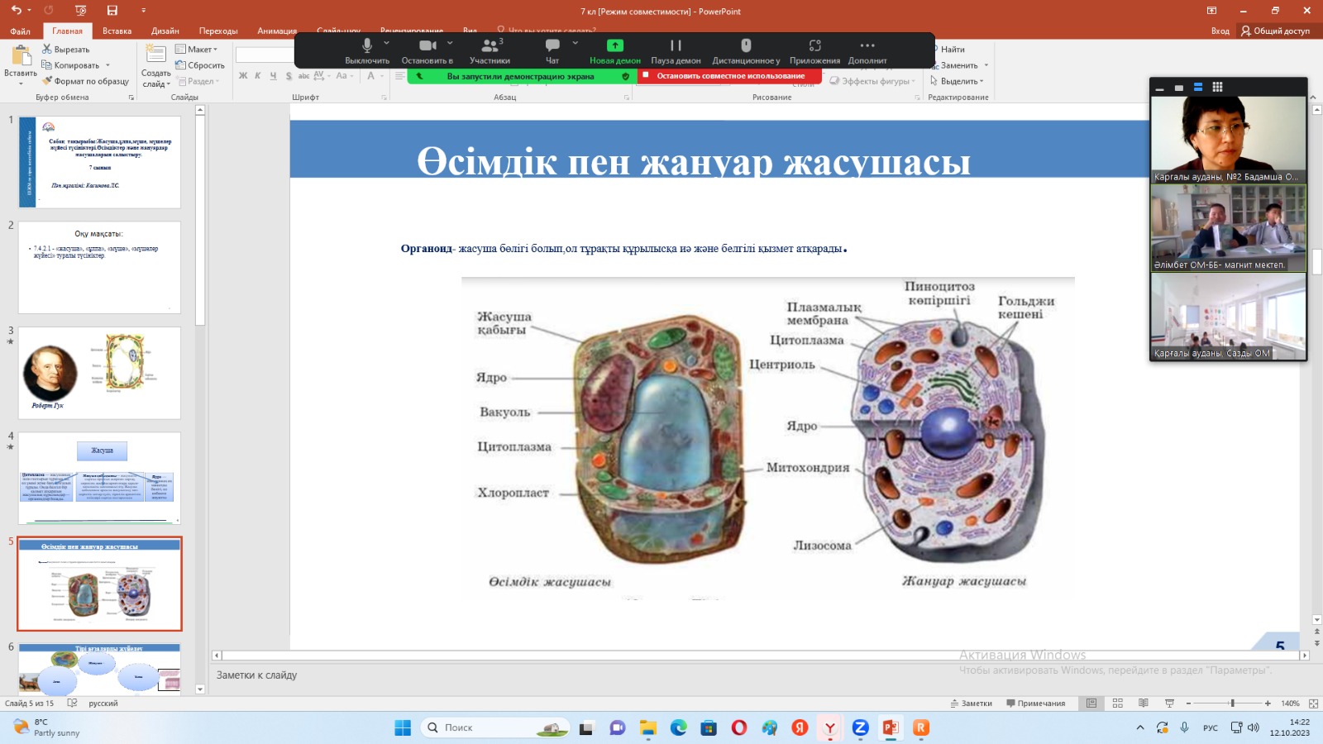The image size is (1323, 744).
Task: Open the Zoom video options chevron beside camera
Action: click(x=450, y=43)
